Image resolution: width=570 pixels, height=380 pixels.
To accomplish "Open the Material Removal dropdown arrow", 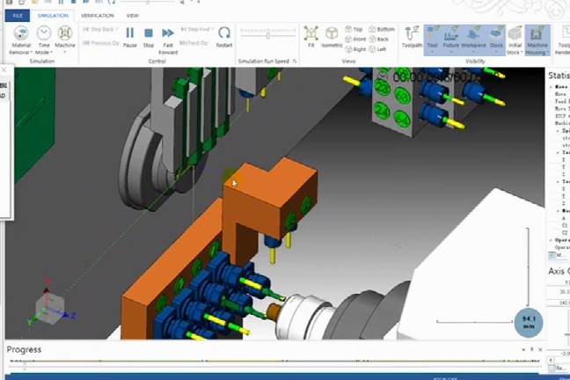I will point(32,53).
